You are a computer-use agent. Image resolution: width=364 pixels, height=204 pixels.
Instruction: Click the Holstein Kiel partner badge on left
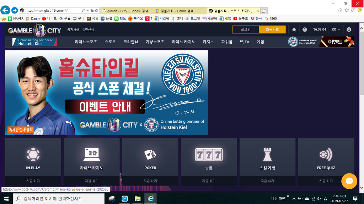click(x=34, y=42)
